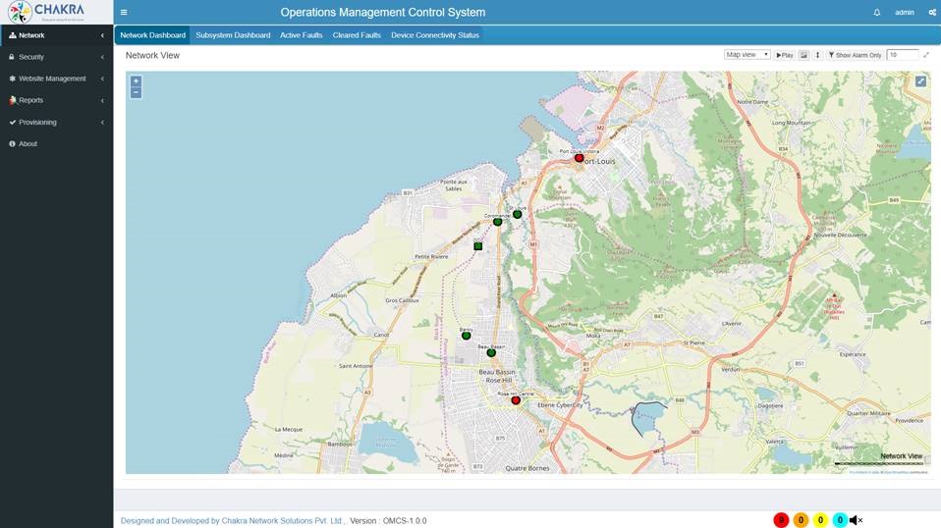Screen dimensions: 941x528
Task: Switch to Device Connectivity Status tab
Action: point(435,35)
